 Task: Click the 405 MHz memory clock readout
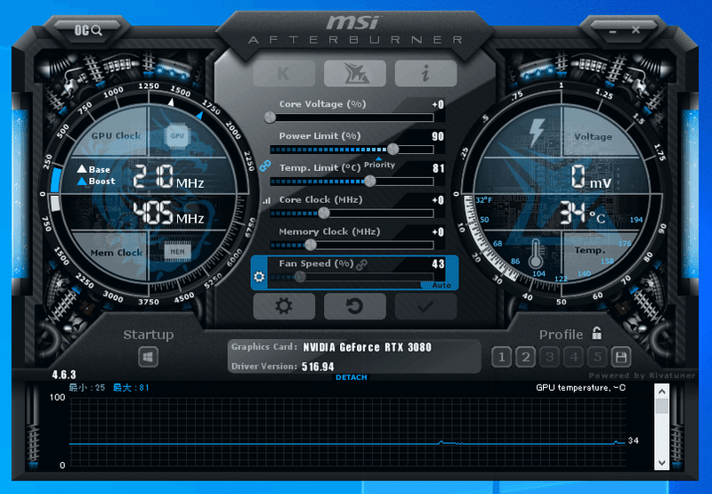[x=168, y=213]
